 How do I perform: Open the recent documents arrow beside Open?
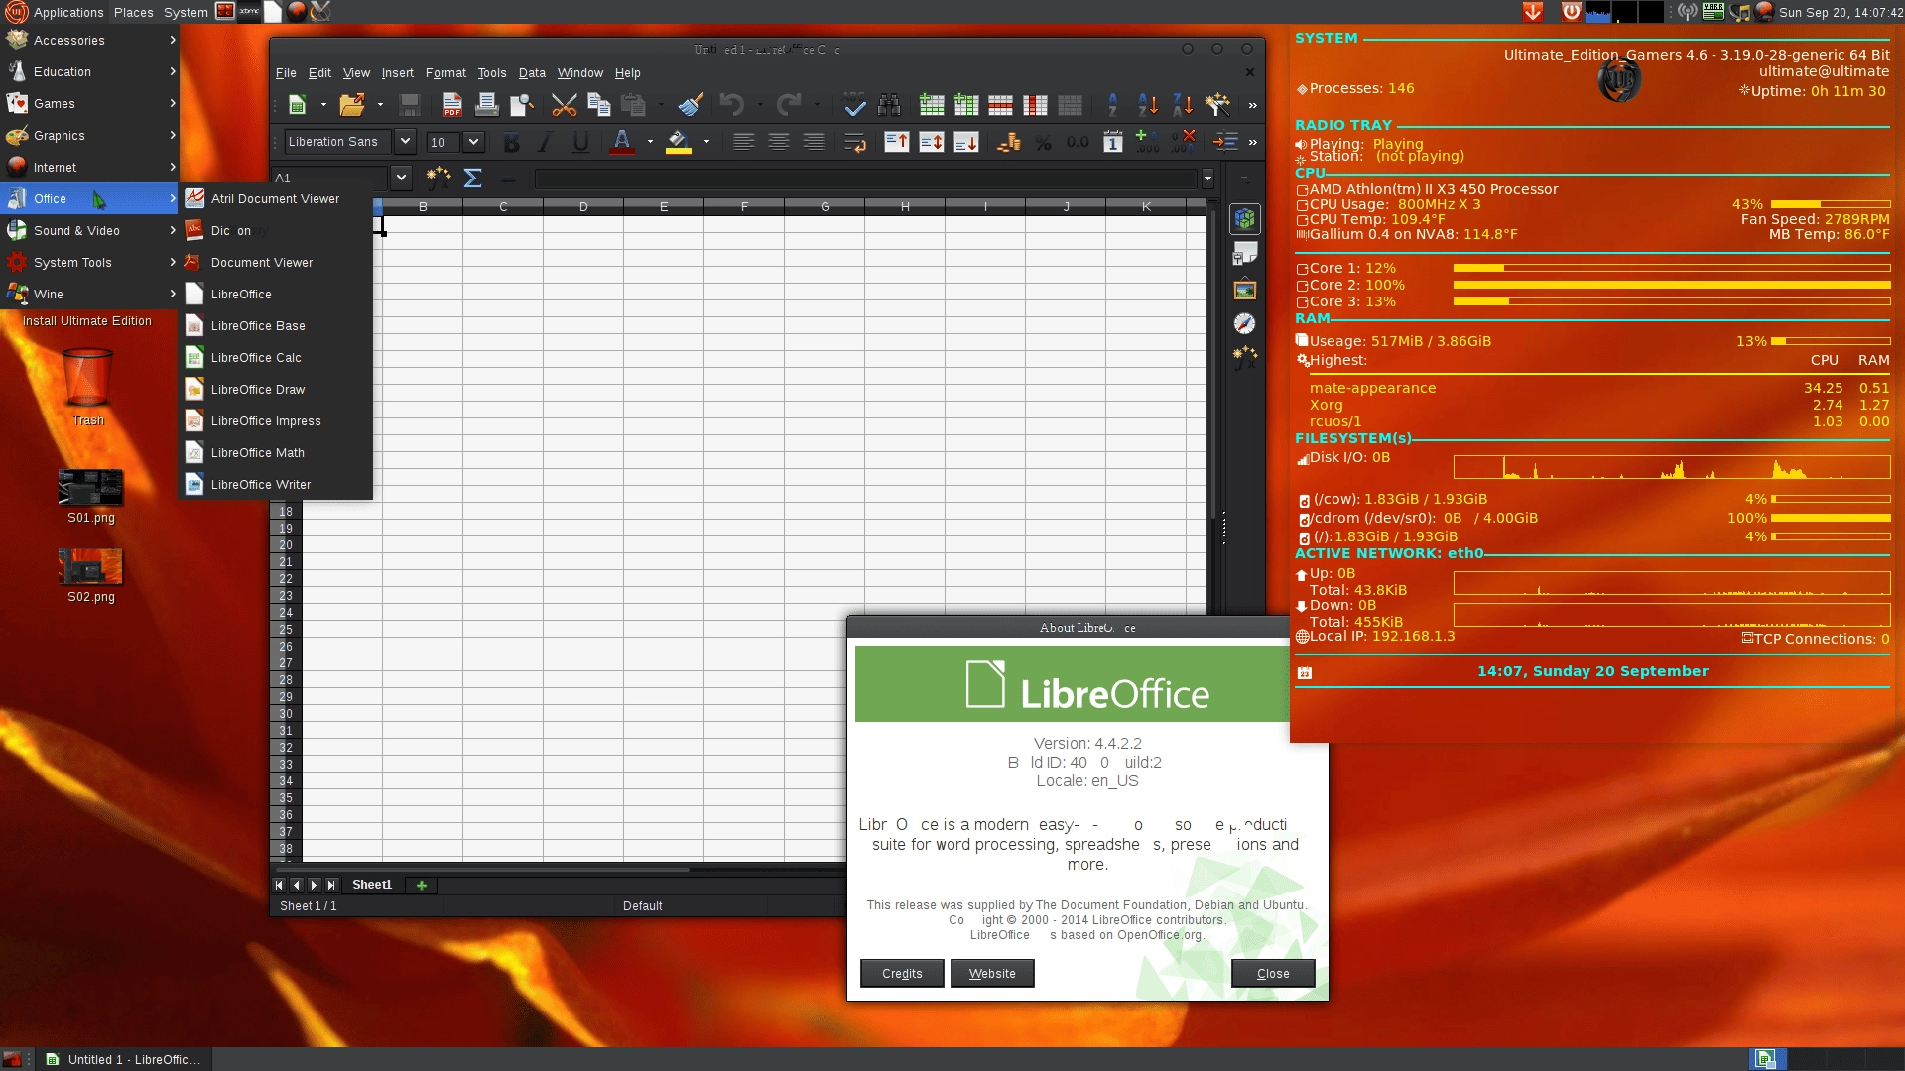click(x=380, y=105)
